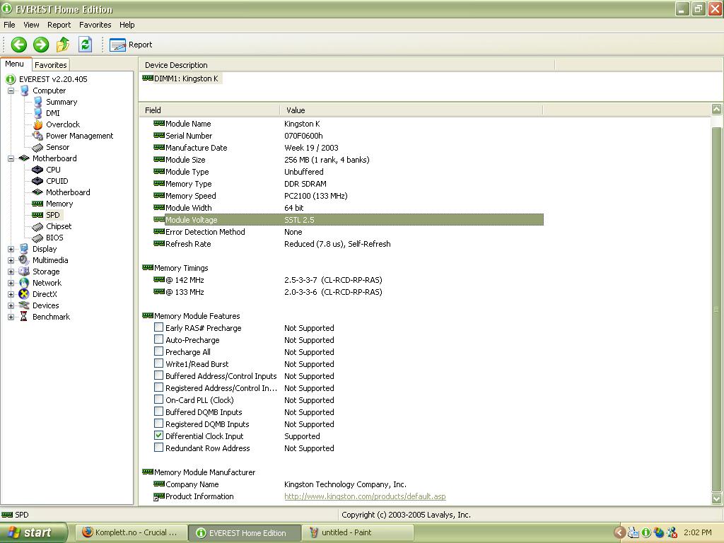Switch to Komplett.no Firefox taskbar window

pos(131,532)
